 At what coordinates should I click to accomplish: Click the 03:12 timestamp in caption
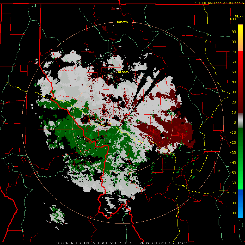click(182, 243)
